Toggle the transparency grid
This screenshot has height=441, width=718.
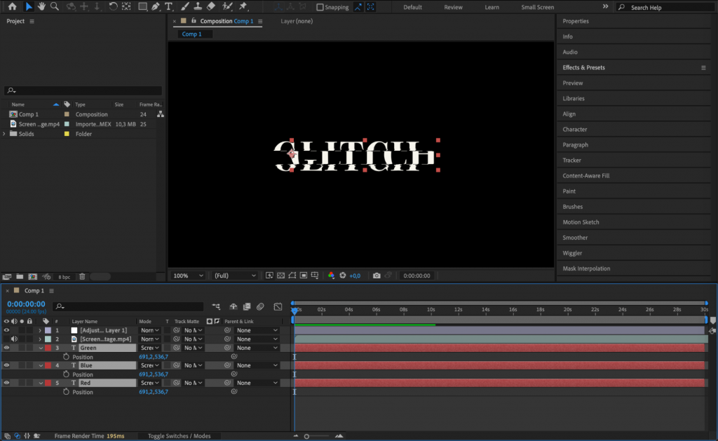point(280,276)
